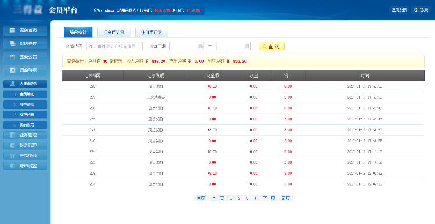Click the 记录说明 column header
This screenshot has width=435, height=224.
pyautogui.click(x=155, y=75)
